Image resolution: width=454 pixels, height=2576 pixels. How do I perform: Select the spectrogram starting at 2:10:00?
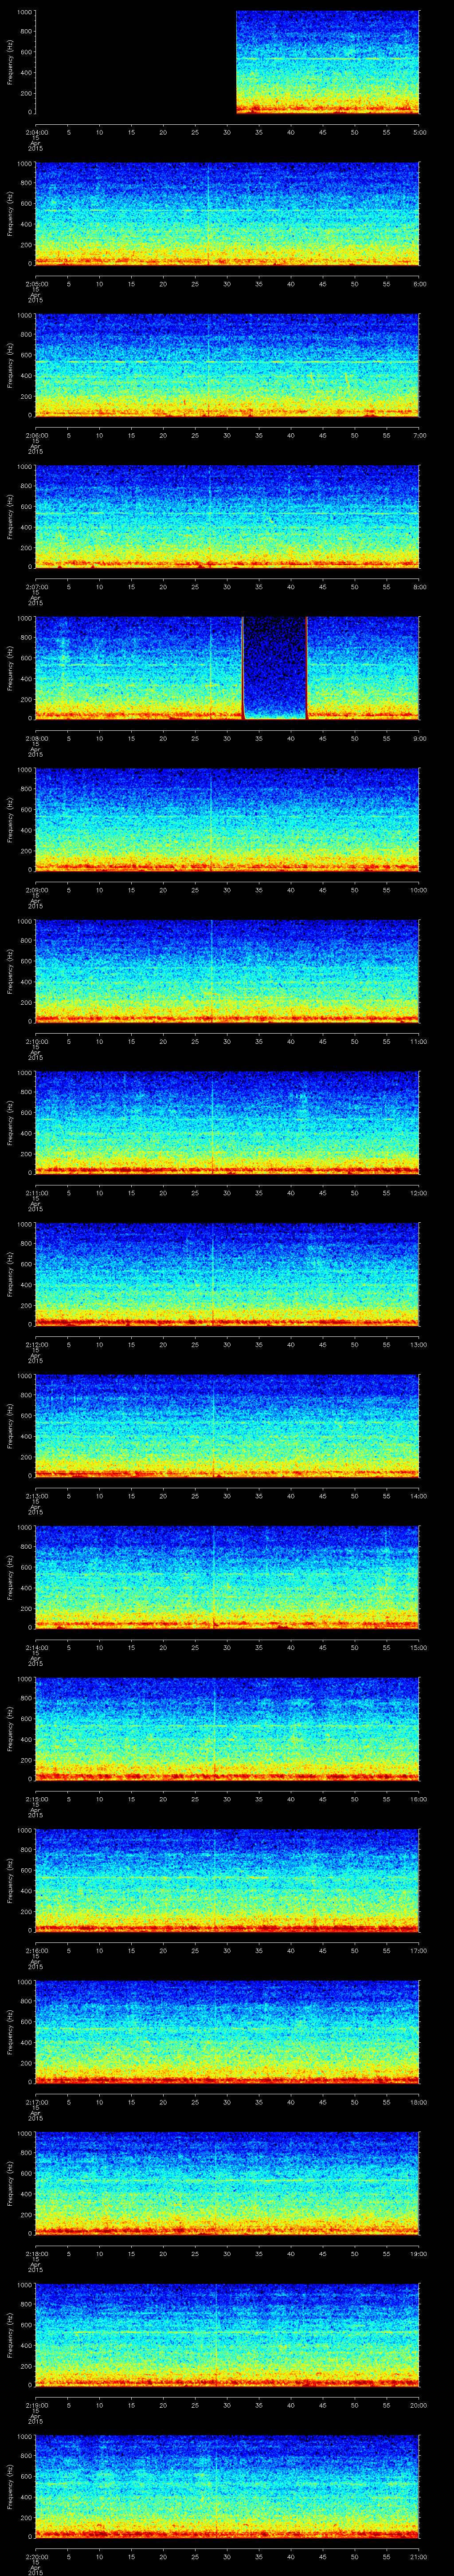tap(227, 971)
